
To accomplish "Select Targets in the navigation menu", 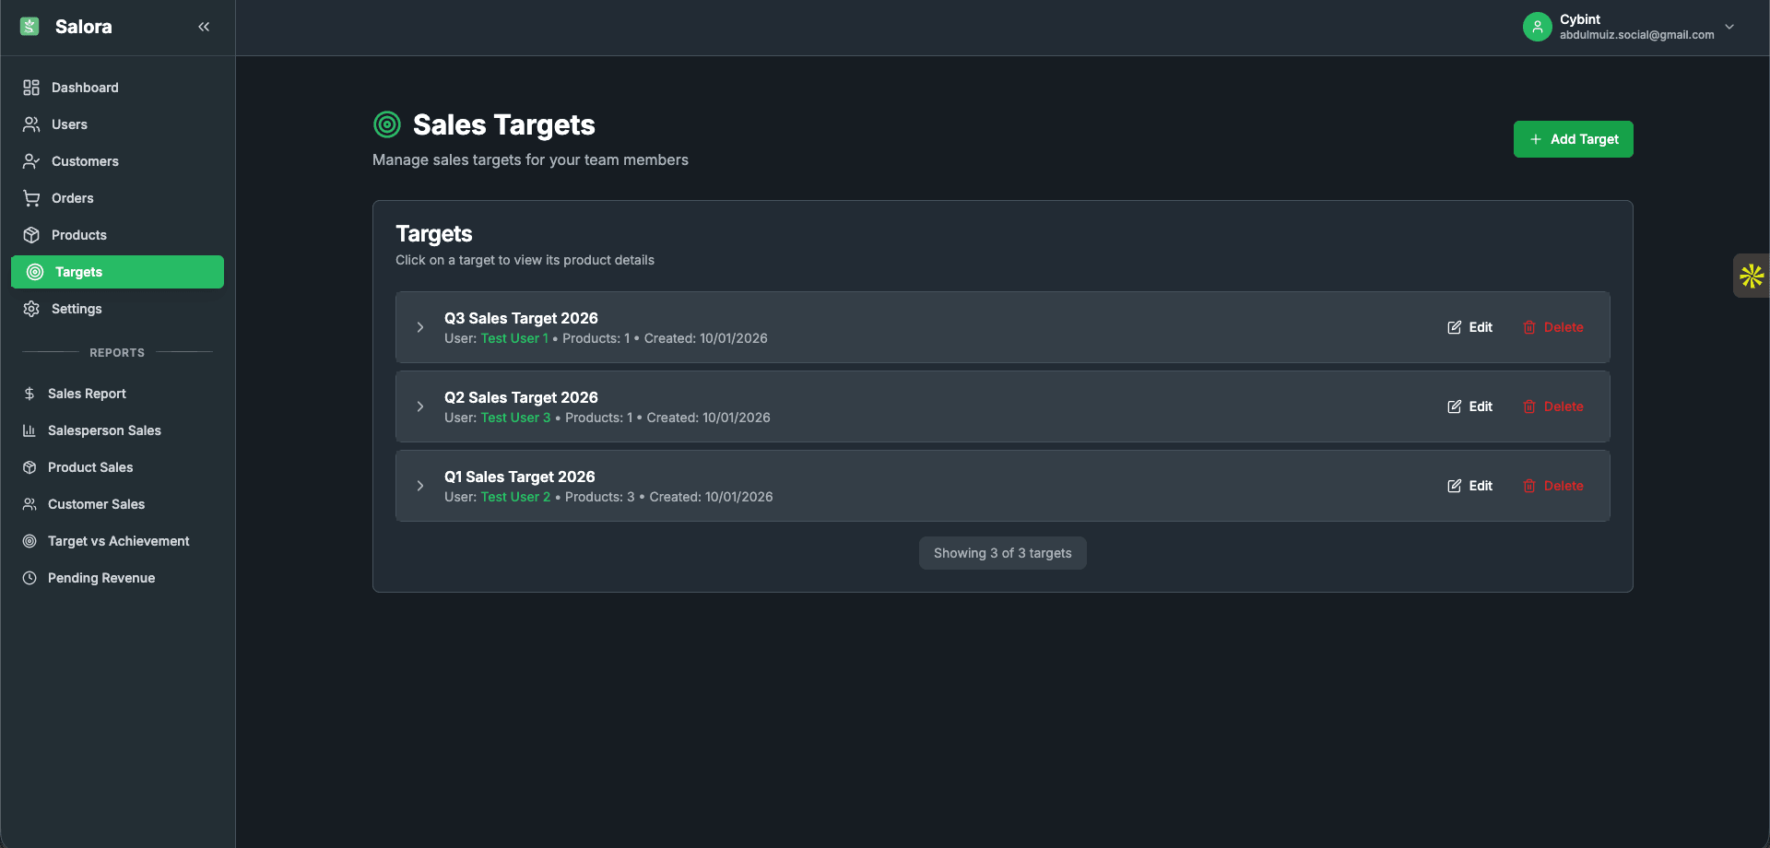I will pyautogui.click(x=80, y=272).
